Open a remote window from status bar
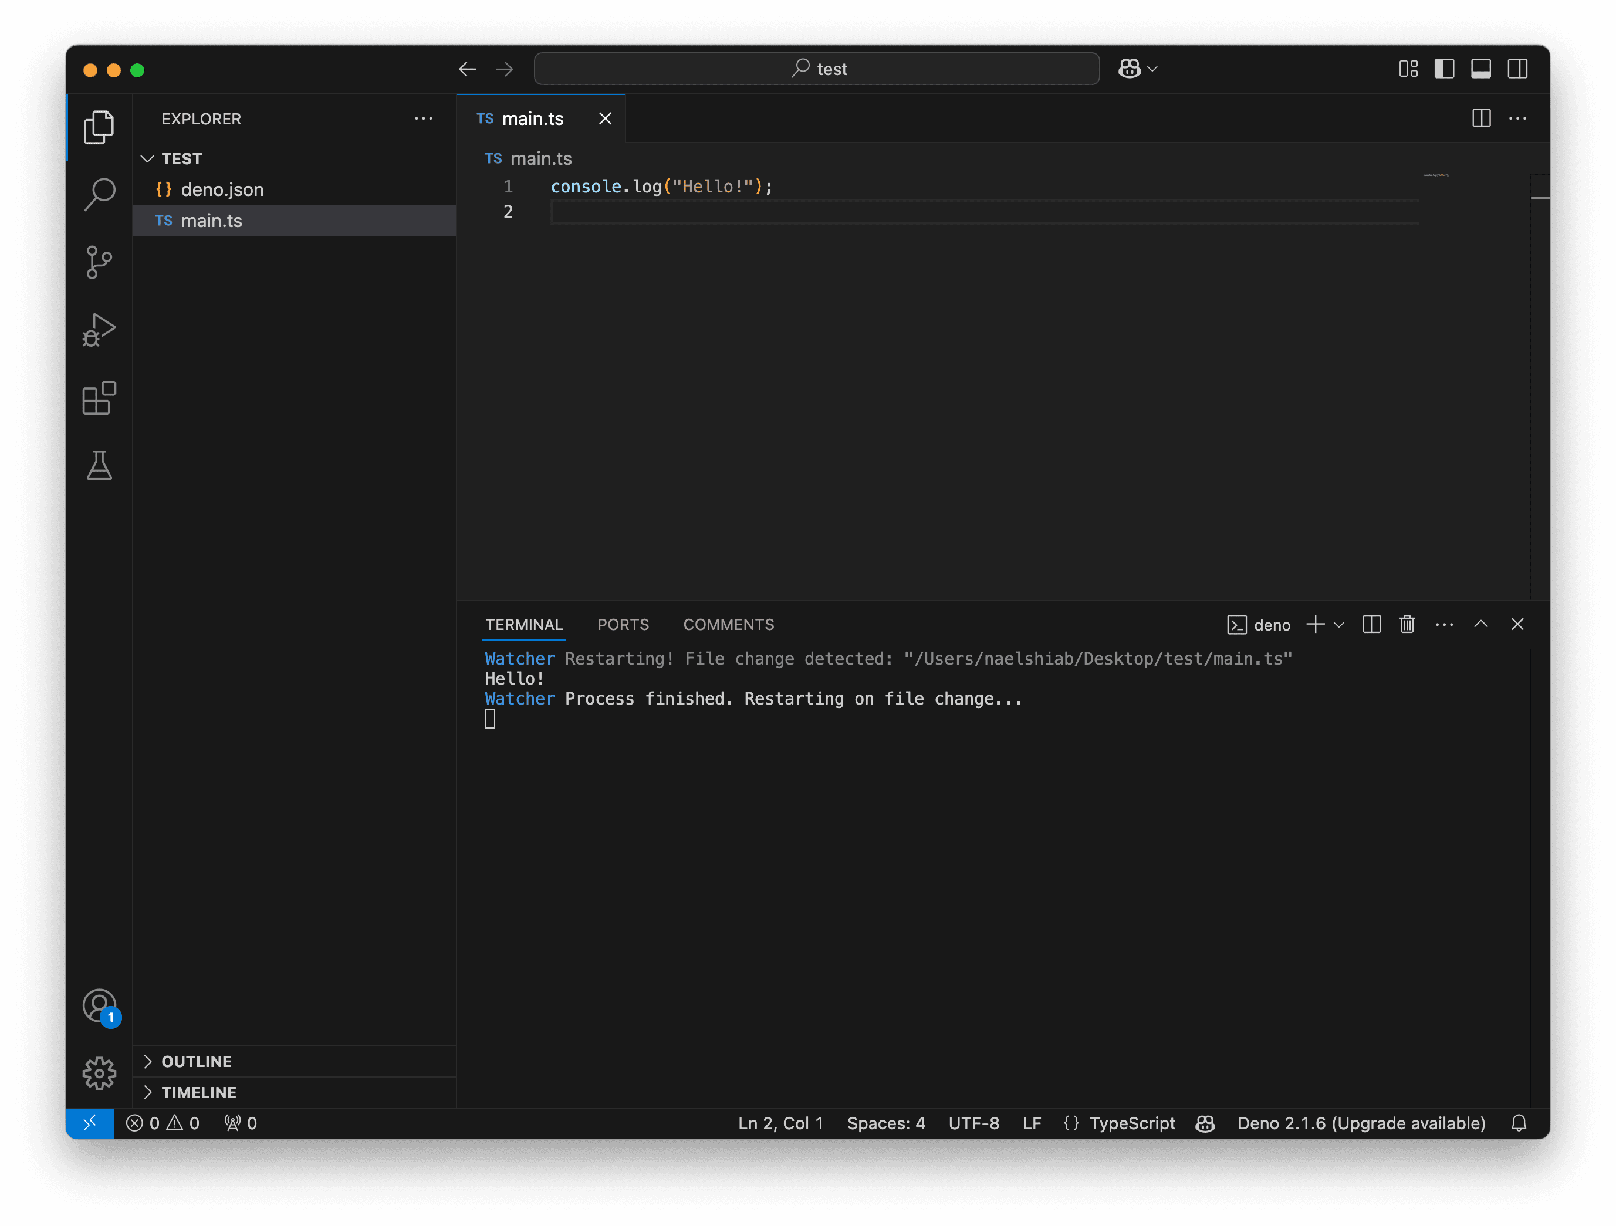Viewport: 1616px width, 1226px height. [90, 1123]
